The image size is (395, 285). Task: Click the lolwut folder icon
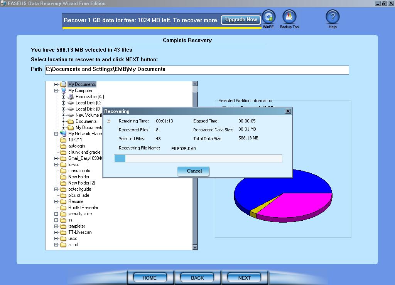64,164
